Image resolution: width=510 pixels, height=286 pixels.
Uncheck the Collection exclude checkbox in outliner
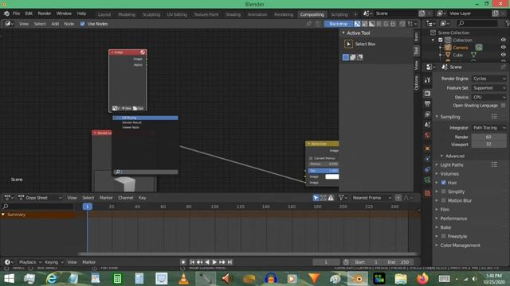pyautogui.click(x=441, y=40)
